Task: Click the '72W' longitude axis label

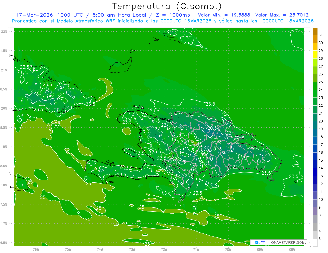Action: 164,249
